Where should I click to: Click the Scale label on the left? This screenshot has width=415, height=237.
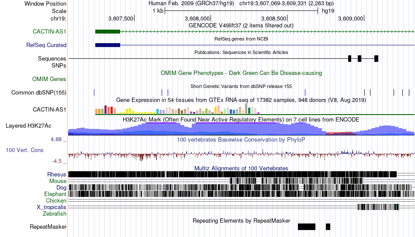coord(59,11)
